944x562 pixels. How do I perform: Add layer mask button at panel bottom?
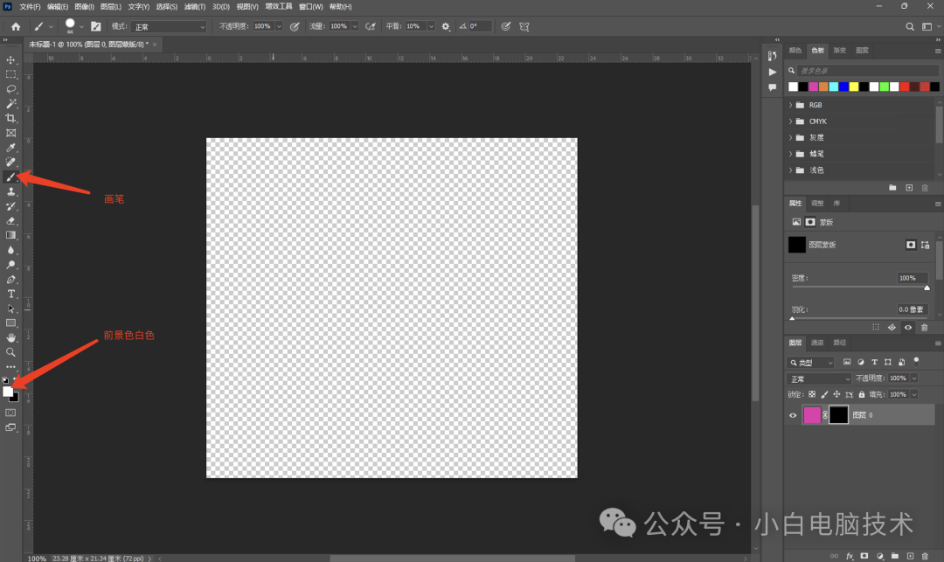point(864,556)
